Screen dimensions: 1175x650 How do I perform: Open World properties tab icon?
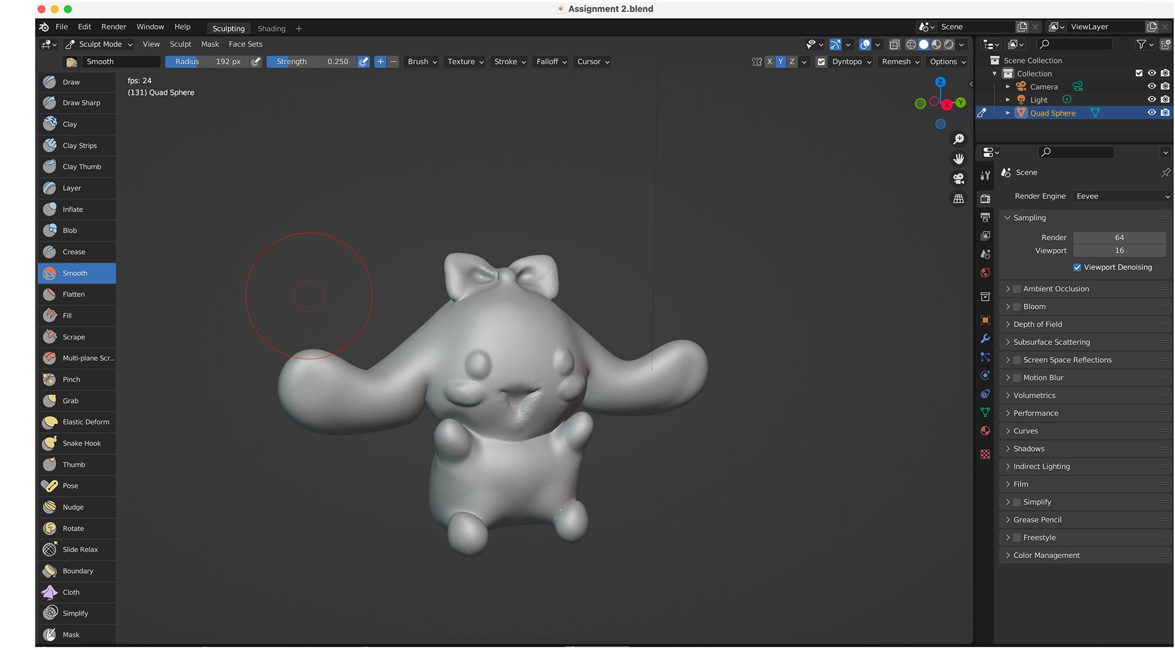(x=985, y=273)
